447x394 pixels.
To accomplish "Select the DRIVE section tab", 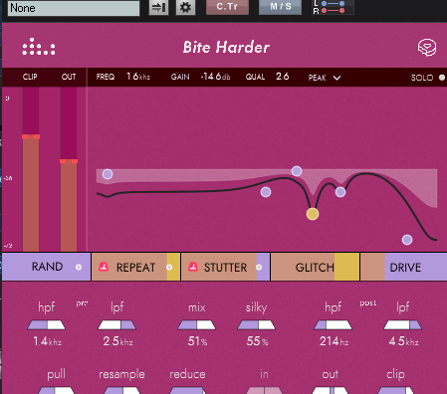I will [x=404, y=267].
